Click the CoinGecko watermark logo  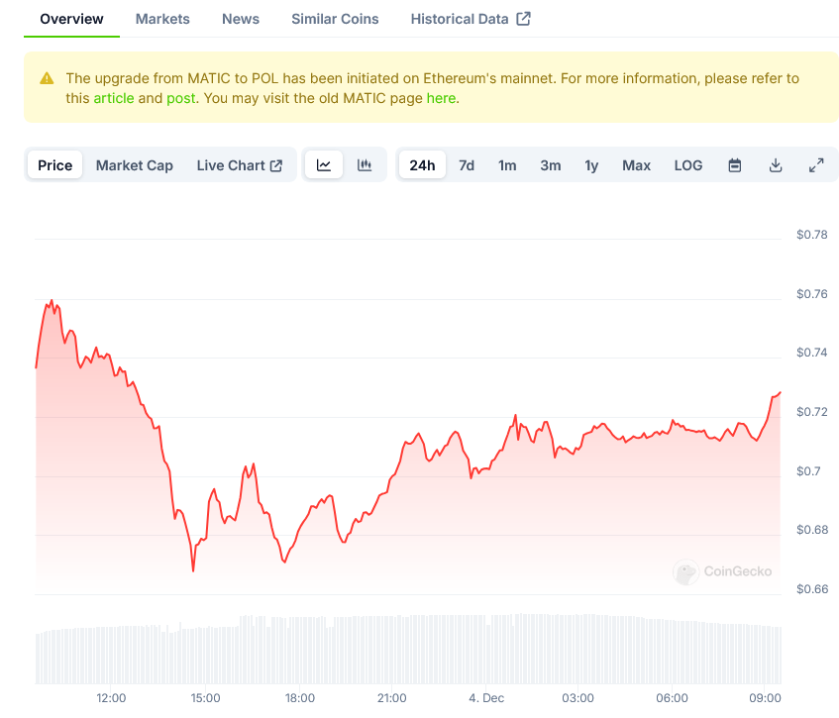[722, 571]
